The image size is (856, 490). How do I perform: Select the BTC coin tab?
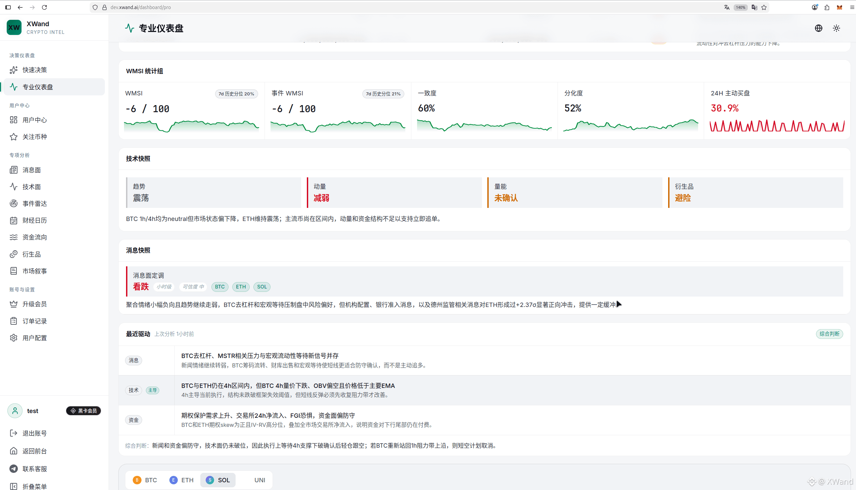click(145, 480)
